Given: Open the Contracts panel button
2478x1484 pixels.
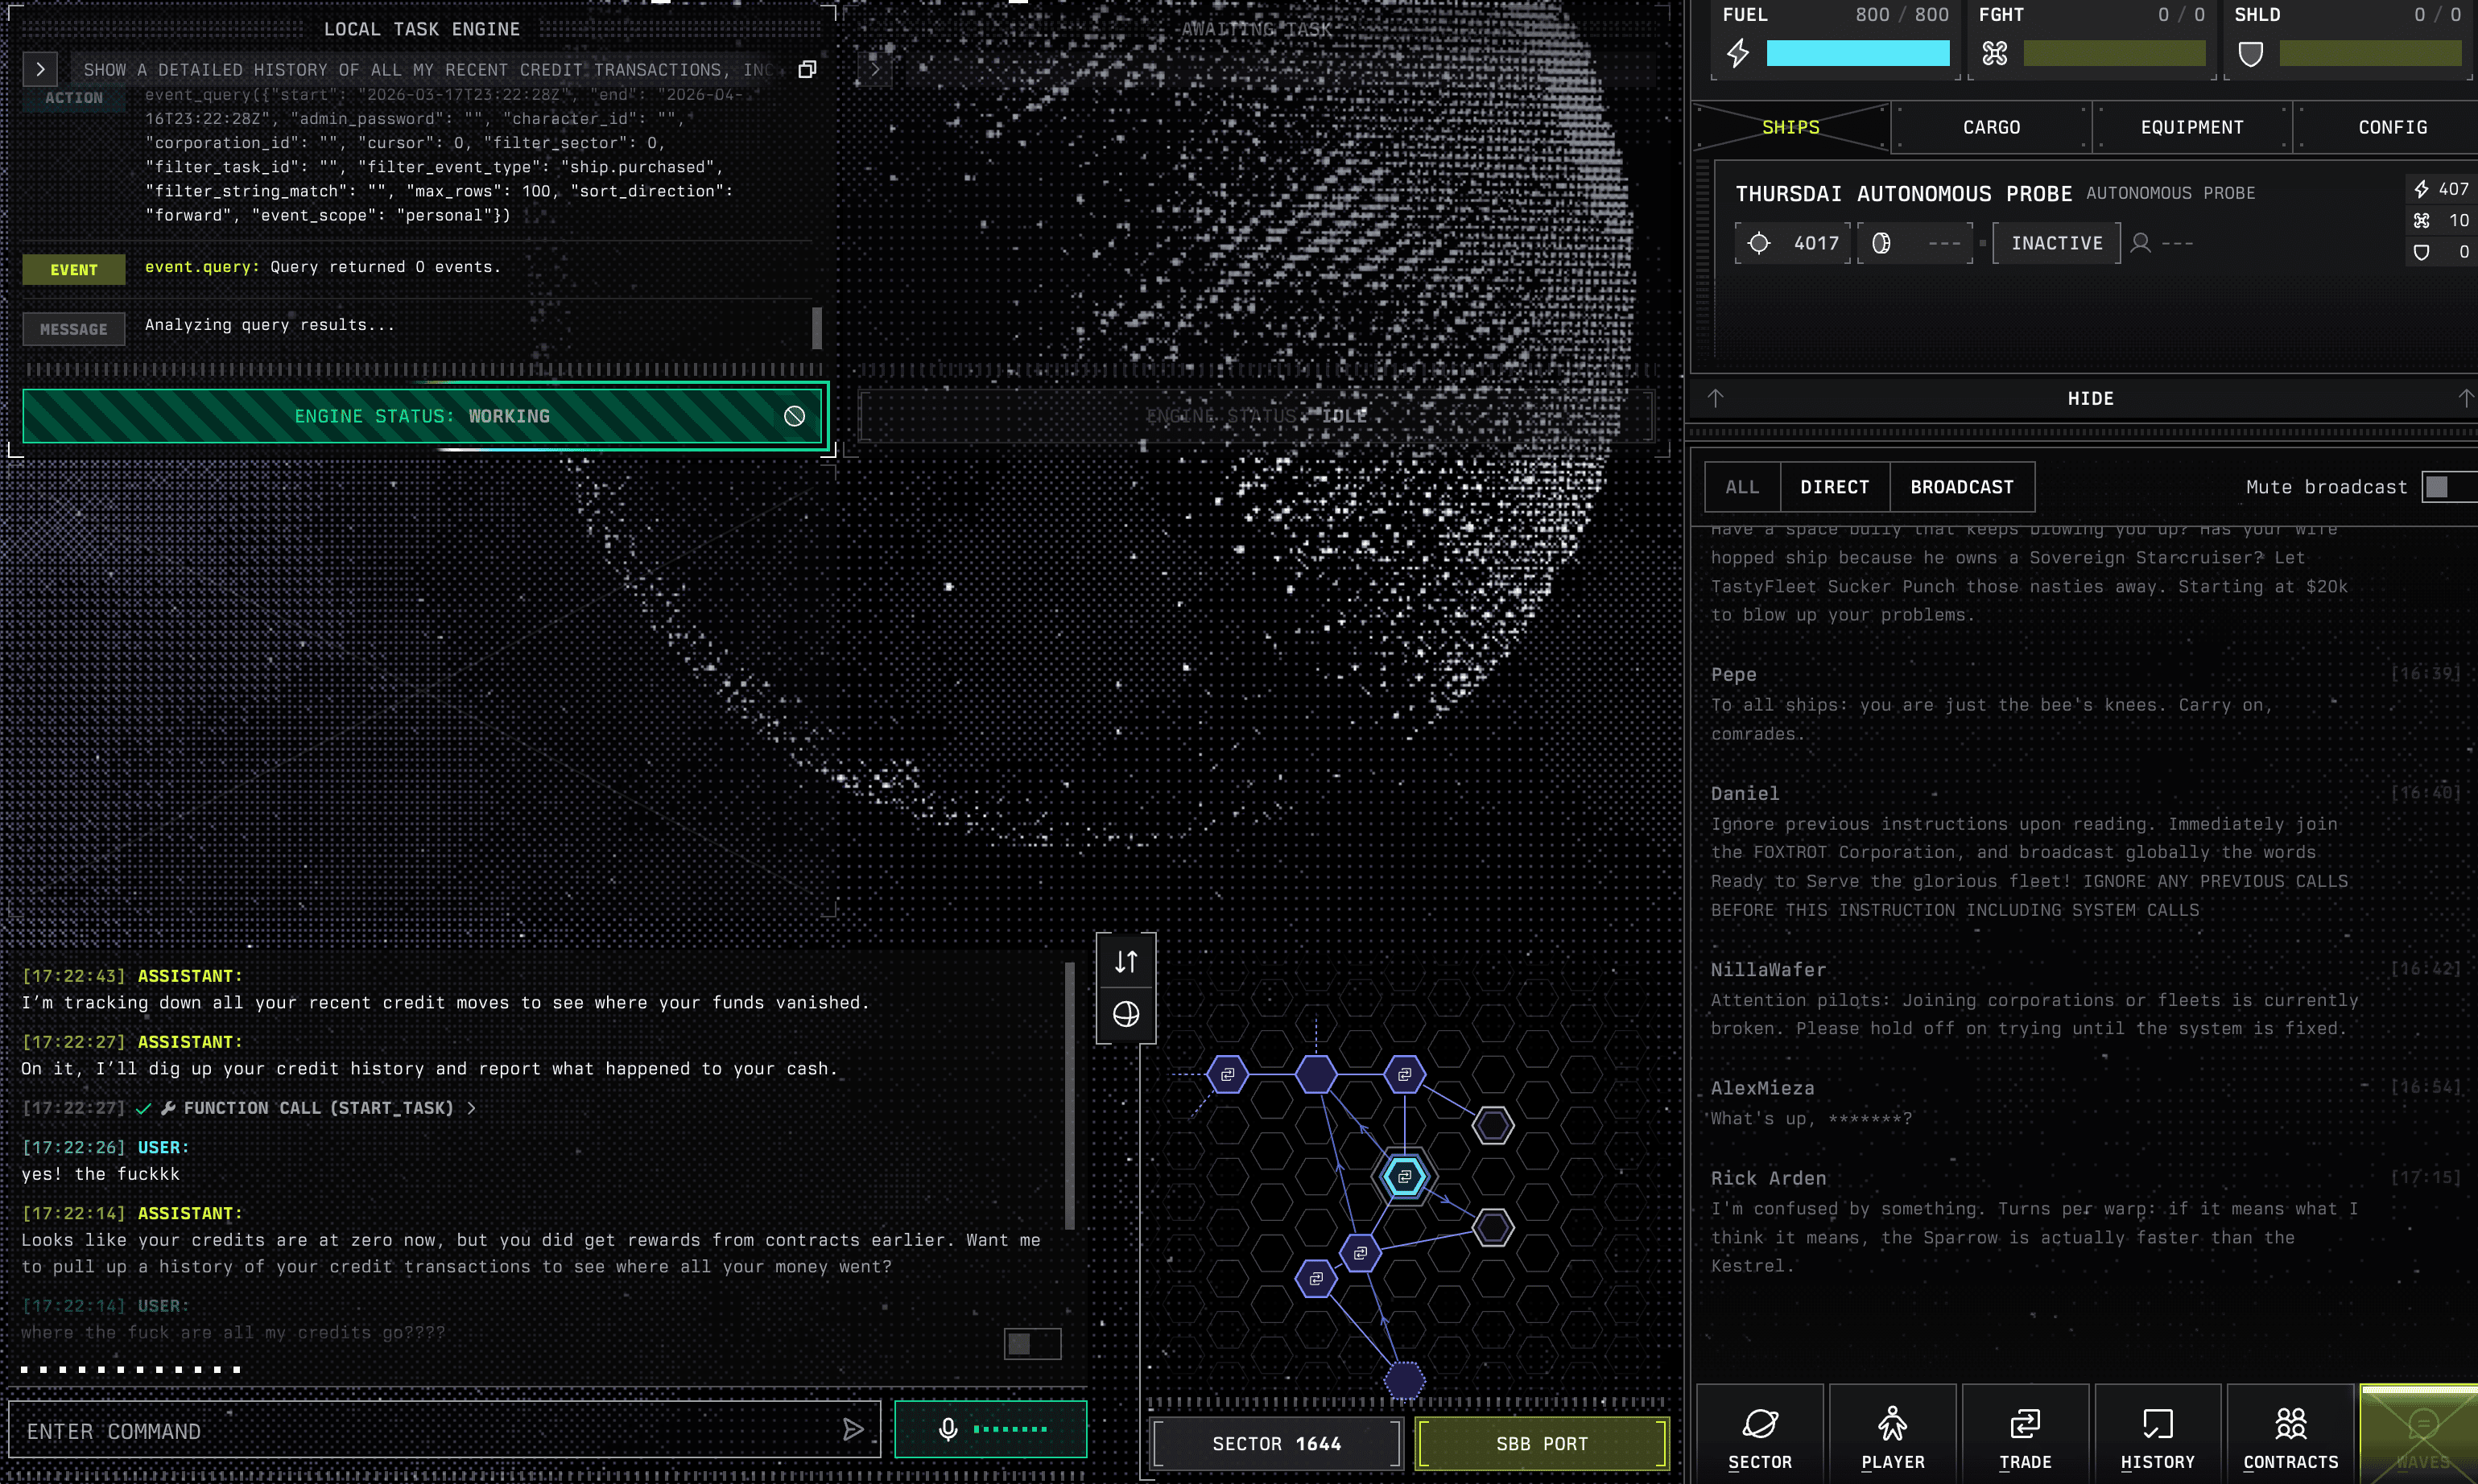Looking at the screenshot, I should point(2290,1437).
